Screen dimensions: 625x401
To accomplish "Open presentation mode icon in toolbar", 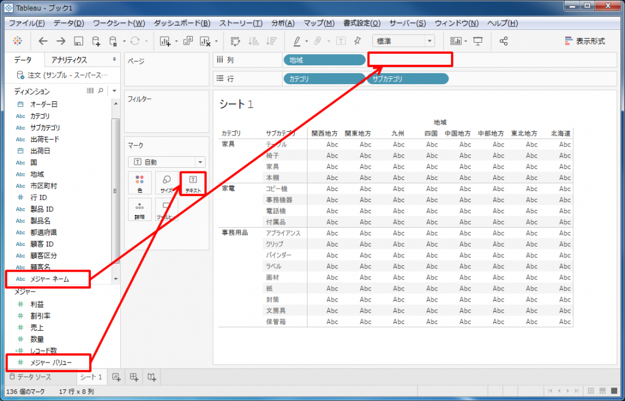I will tap(478, 41).
